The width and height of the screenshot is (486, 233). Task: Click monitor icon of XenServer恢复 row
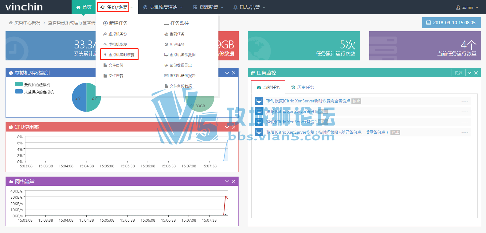(x=259, y=132)
